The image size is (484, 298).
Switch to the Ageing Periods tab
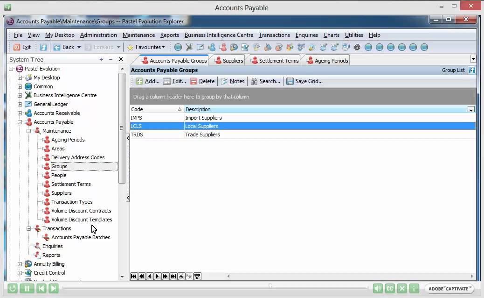click(x=327, y=61)
